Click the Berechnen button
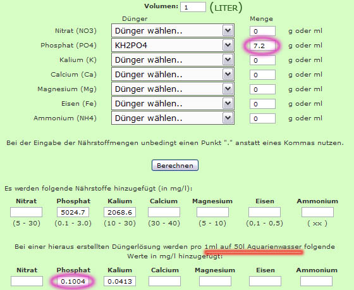 pos(175,165)
